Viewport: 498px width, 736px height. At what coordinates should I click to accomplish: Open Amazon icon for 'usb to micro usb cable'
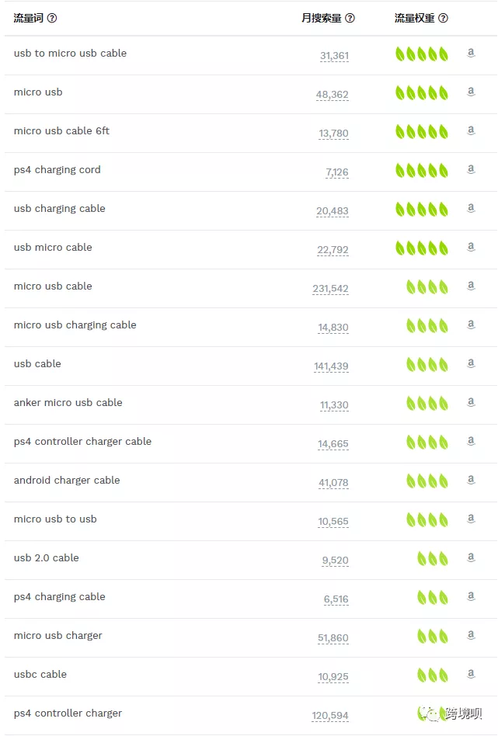471,54
